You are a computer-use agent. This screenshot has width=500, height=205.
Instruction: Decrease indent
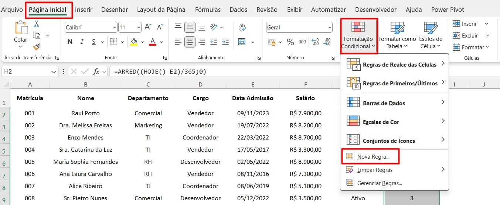pos(214,42)
